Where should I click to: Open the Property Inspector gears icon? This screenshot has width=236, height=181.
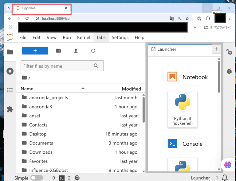[229, 52]
